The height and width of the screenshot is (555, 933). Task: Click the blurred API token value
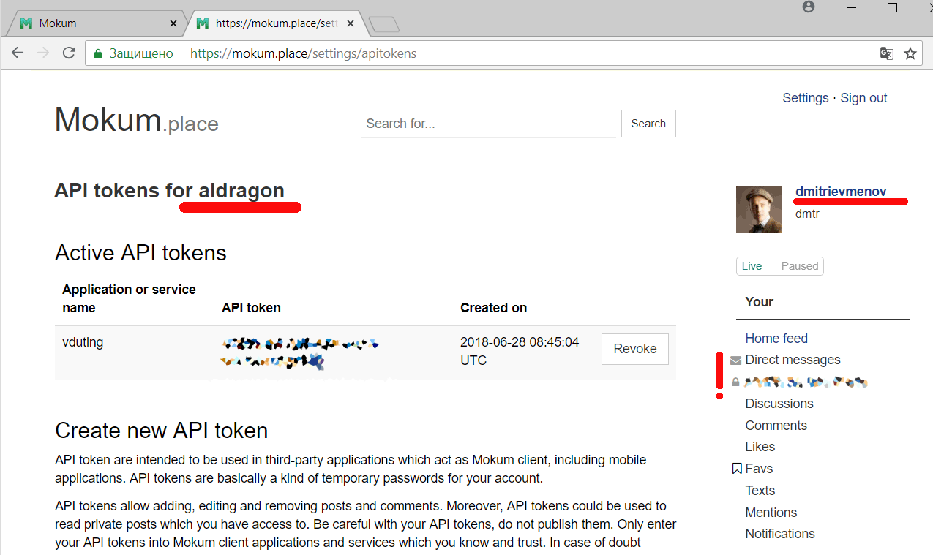coord(301,352)
